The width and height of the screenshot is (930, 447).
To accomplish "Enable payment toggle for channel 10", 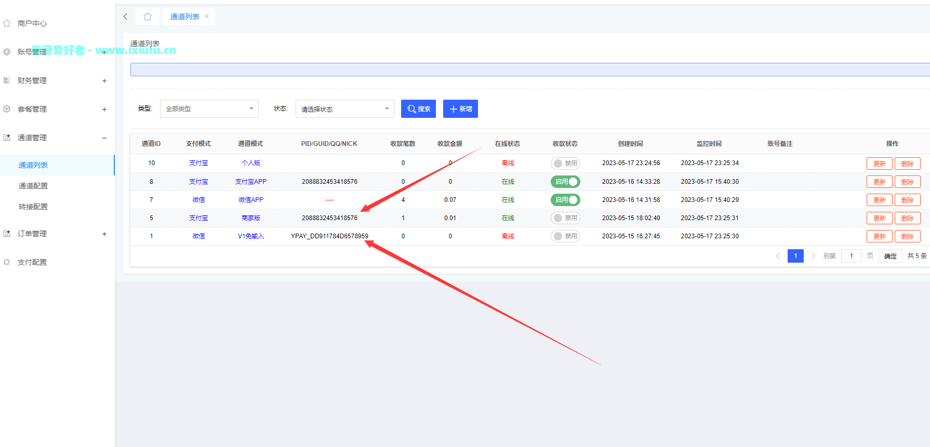I will (x=565, y=164).
